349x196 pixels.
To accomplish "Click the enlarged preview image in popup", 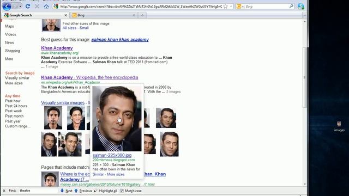I will [117, 119].
